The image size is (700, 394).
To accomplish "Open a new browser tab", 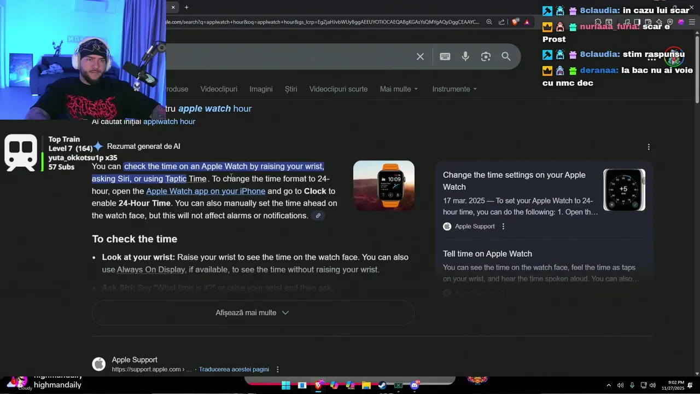I will coord(186,7).
